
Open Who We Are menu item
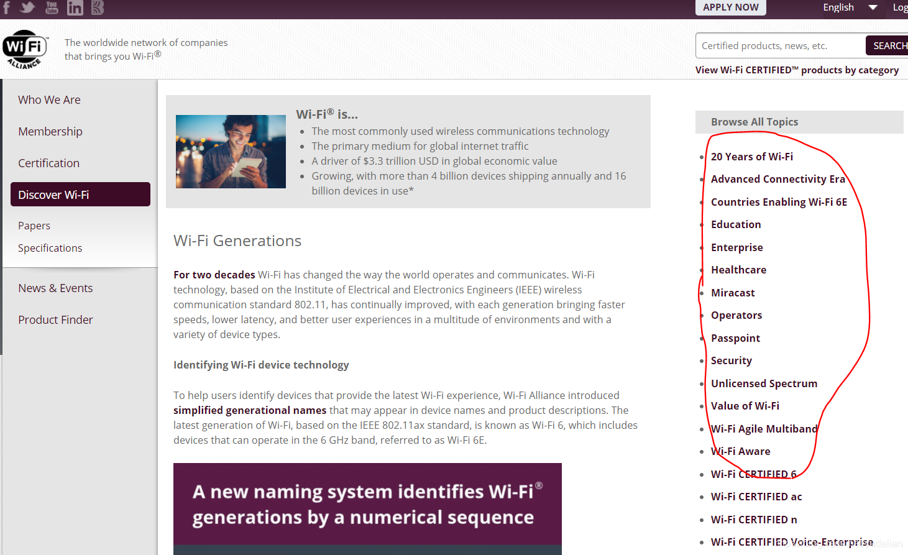tap(49, 100)
